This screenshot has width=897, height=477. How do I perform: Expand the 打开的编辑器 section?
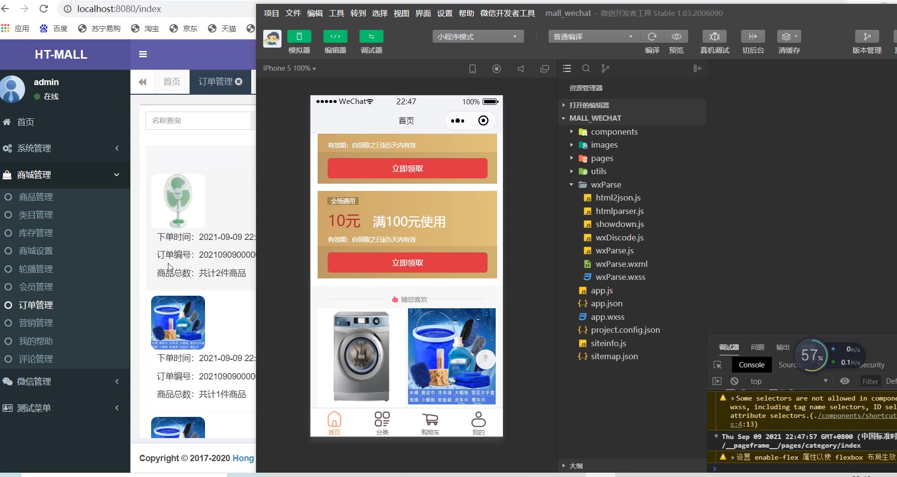coord(589,105)
